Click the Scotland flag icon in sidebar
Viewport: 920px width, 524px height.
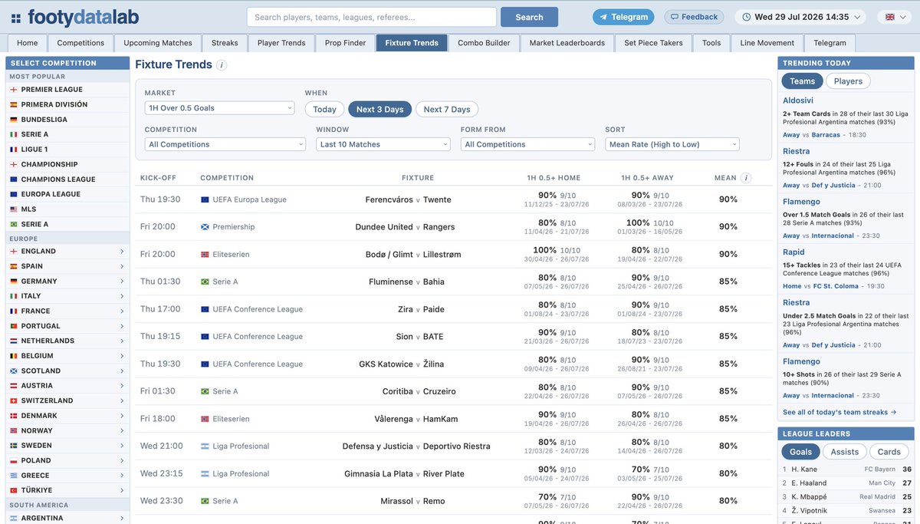pos(13,371)
